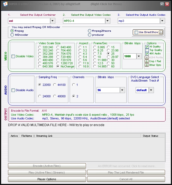Viewport: 172px width, 185px height.
Task: Click the Cancel All button
Action: point(126,179)
